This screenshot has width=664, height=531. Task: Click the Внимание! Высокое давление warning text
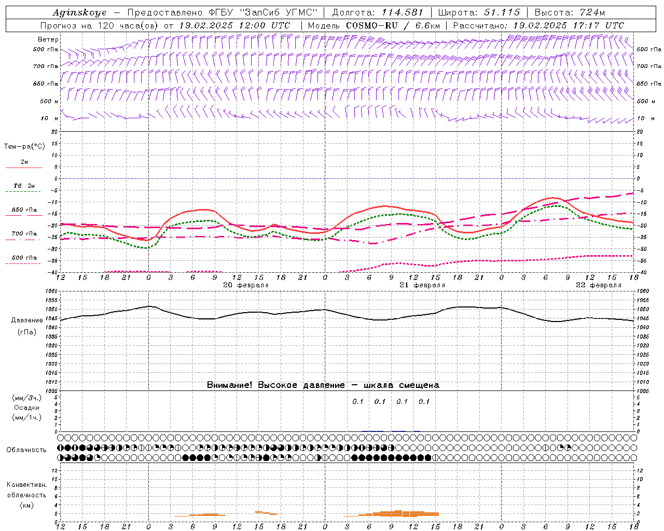coord(323,385)
